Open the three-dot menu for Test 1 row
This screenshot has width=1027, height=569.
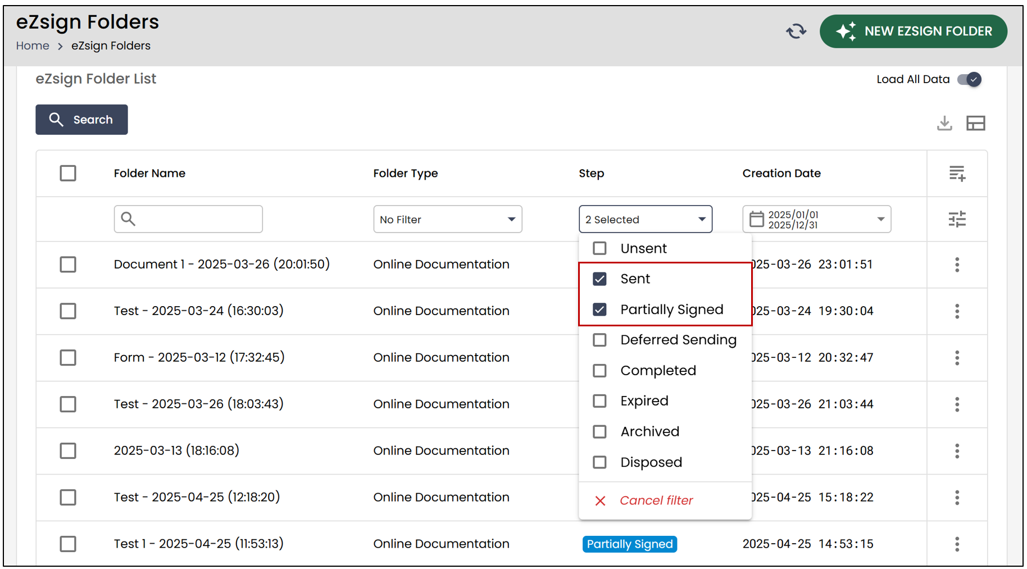(957, 544)
